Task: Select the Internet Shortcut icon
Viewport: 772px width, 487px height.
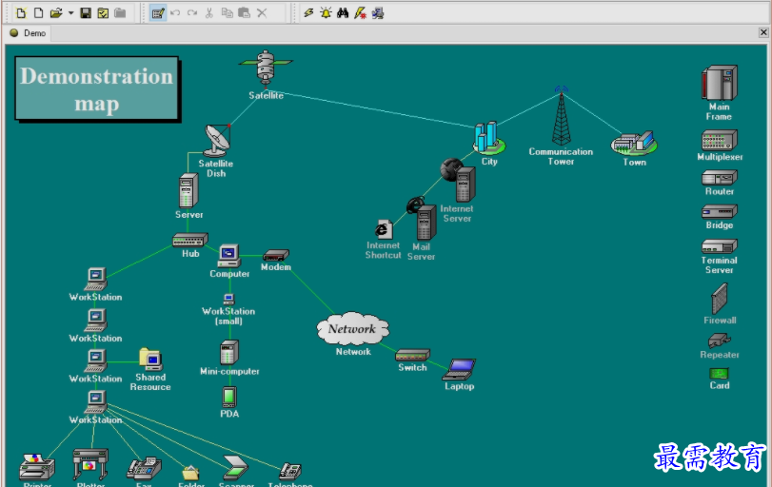Action: tap(383, 230)
